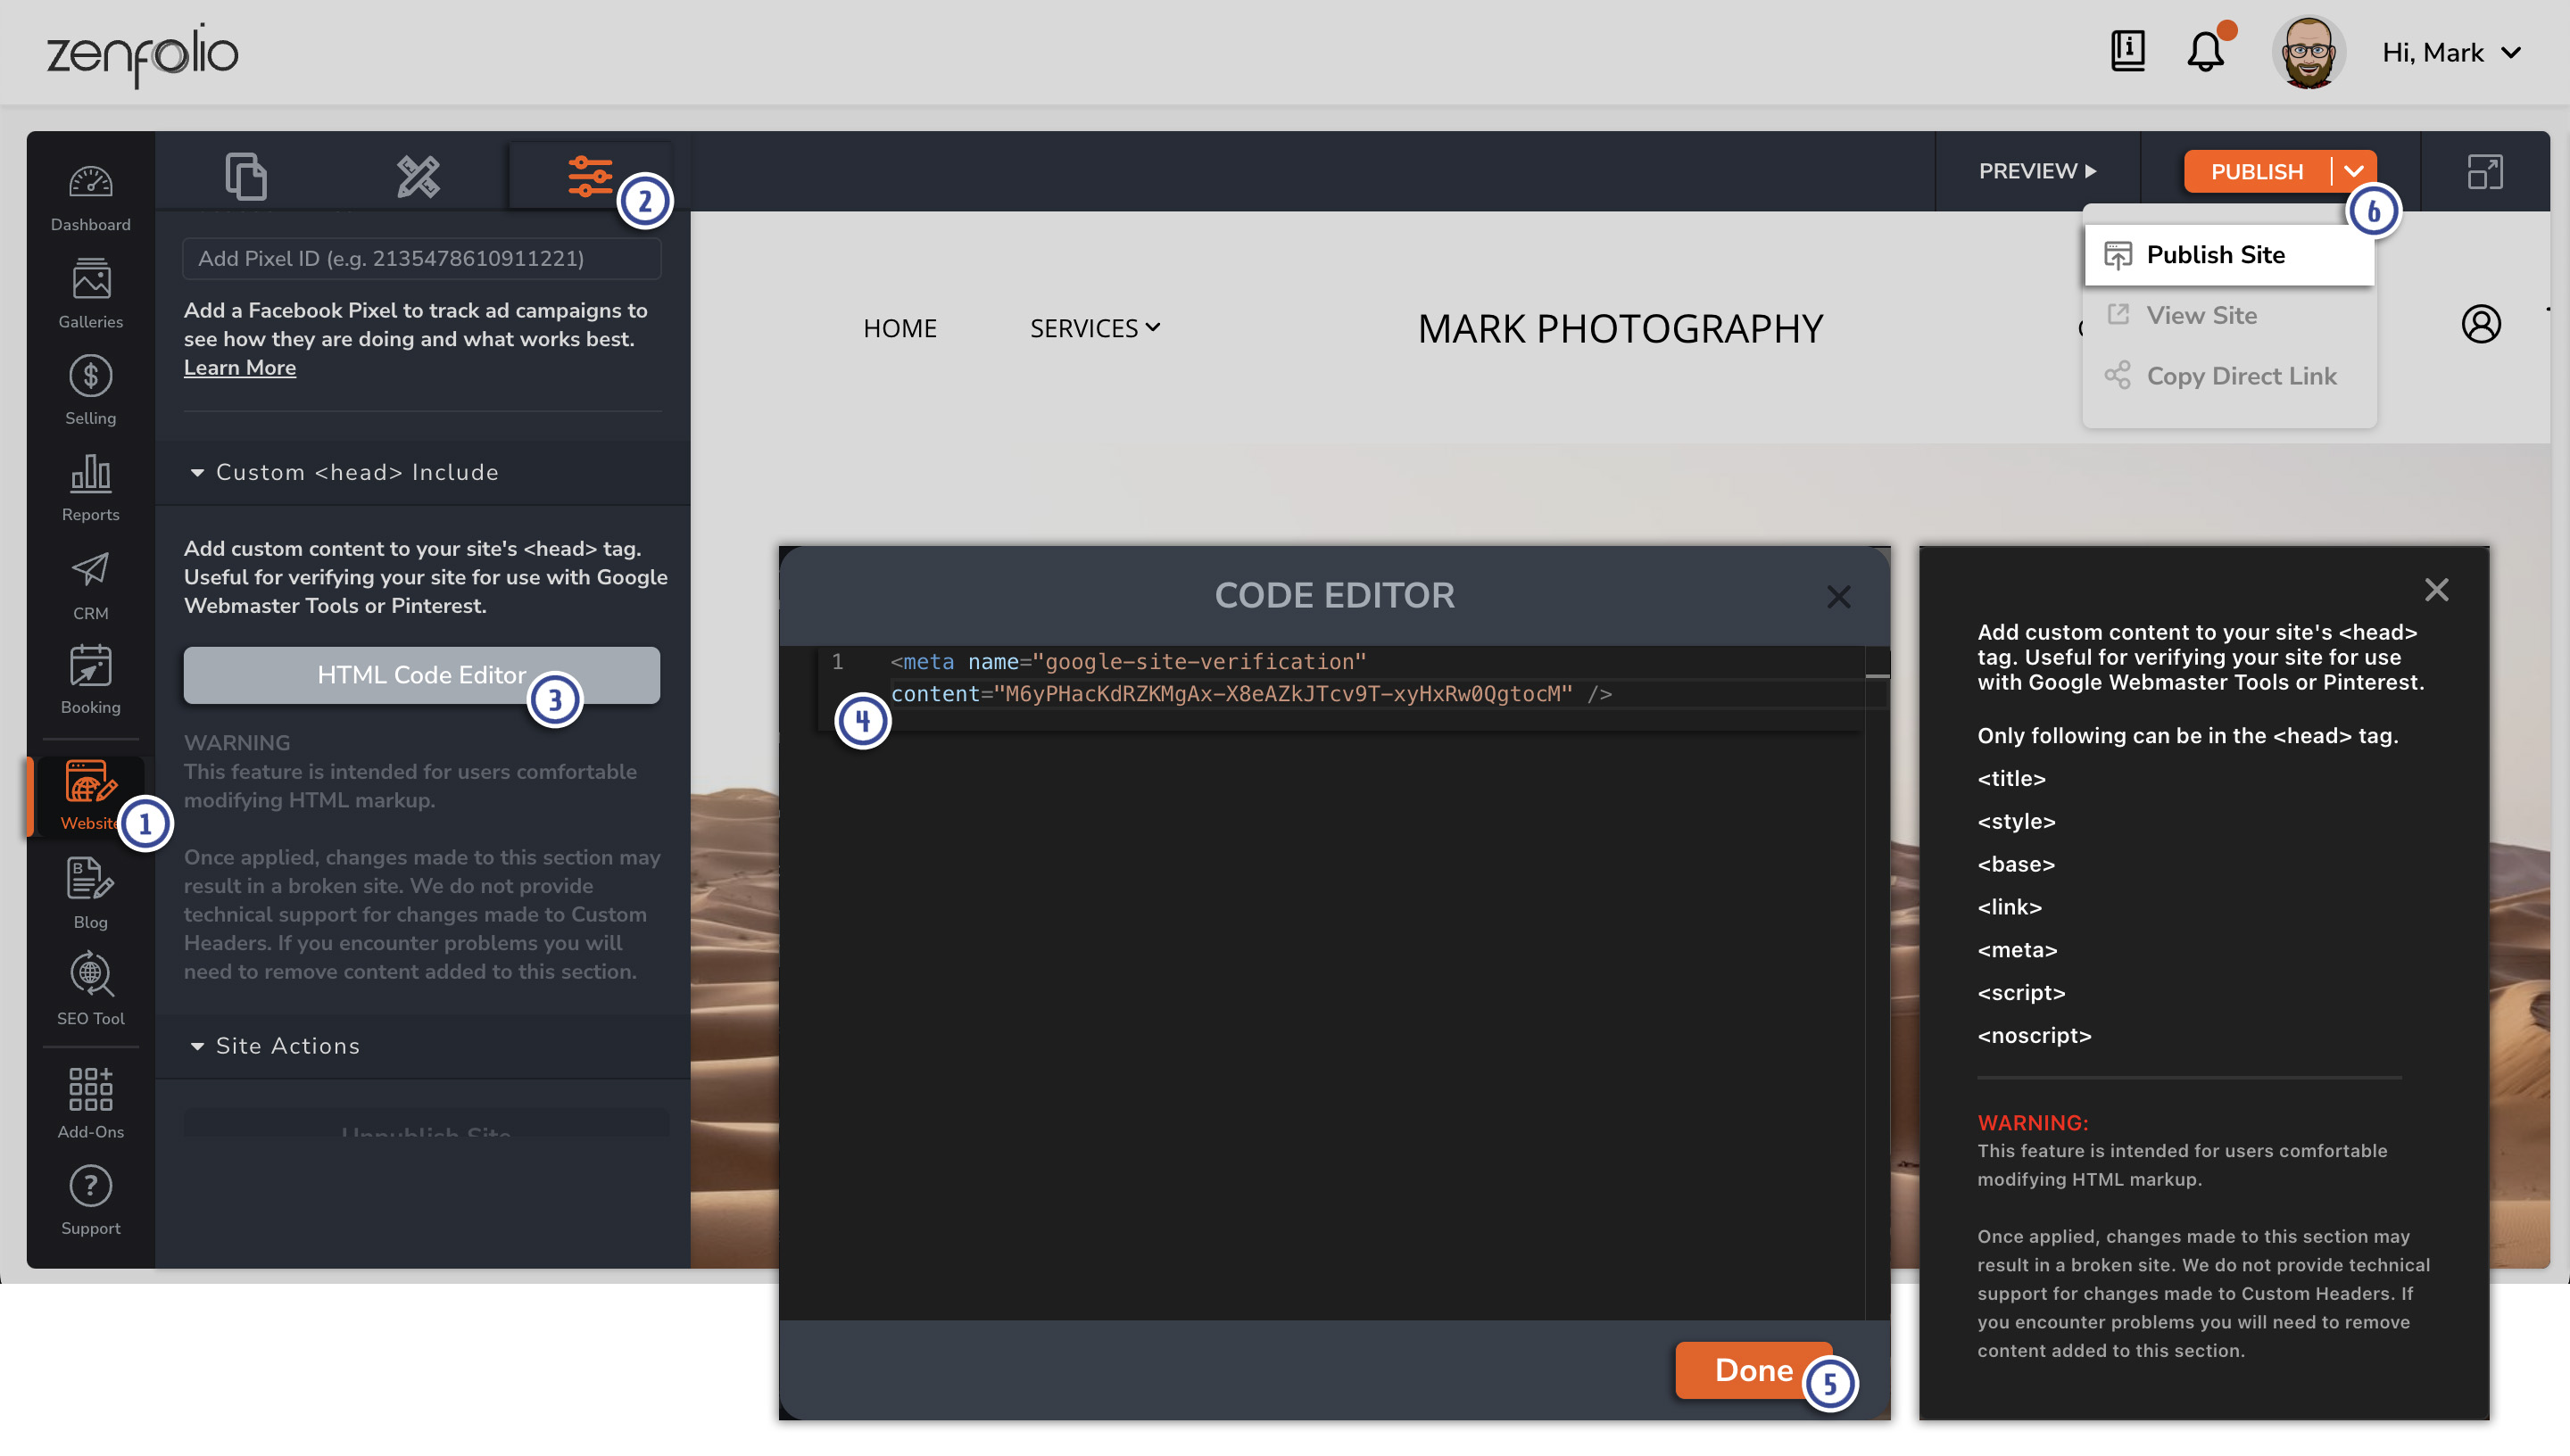Open the Hi, Mark account dropdown
Viewport: 2570px width, 1456px height.
tap(2450, 53)
